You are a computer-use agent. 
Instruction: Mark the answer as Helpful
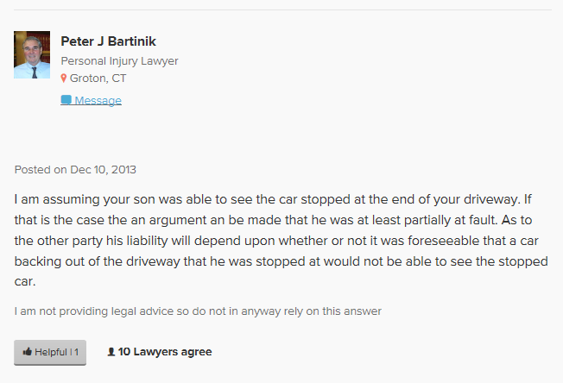[x=50, y=352]
